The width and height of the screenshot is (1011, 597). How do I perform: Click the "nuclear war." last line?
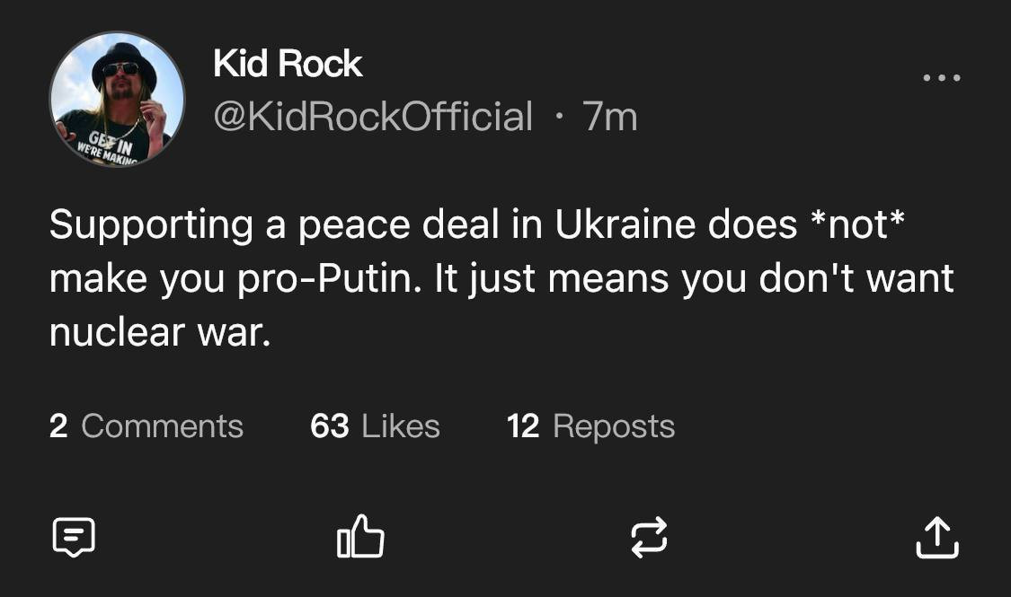159,333
